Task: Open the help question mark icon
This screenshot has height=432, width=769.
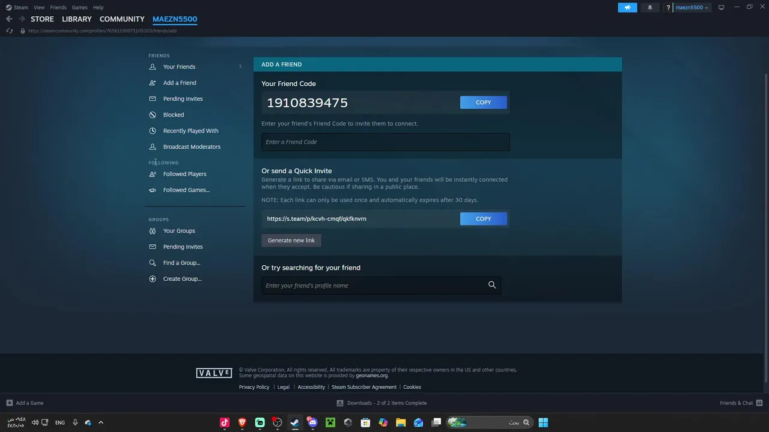Action: coord(668,8)
